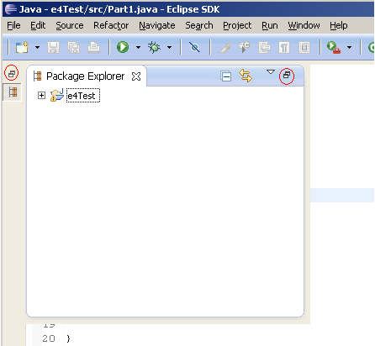
Task: Toggle Link with Editor arrows
Action: [246, 76]
